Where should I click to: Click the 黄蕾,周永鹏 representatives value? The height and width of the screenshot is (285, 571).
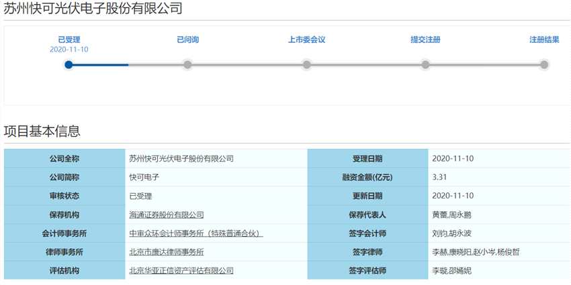pyautogui.click(x=451, y=215)
